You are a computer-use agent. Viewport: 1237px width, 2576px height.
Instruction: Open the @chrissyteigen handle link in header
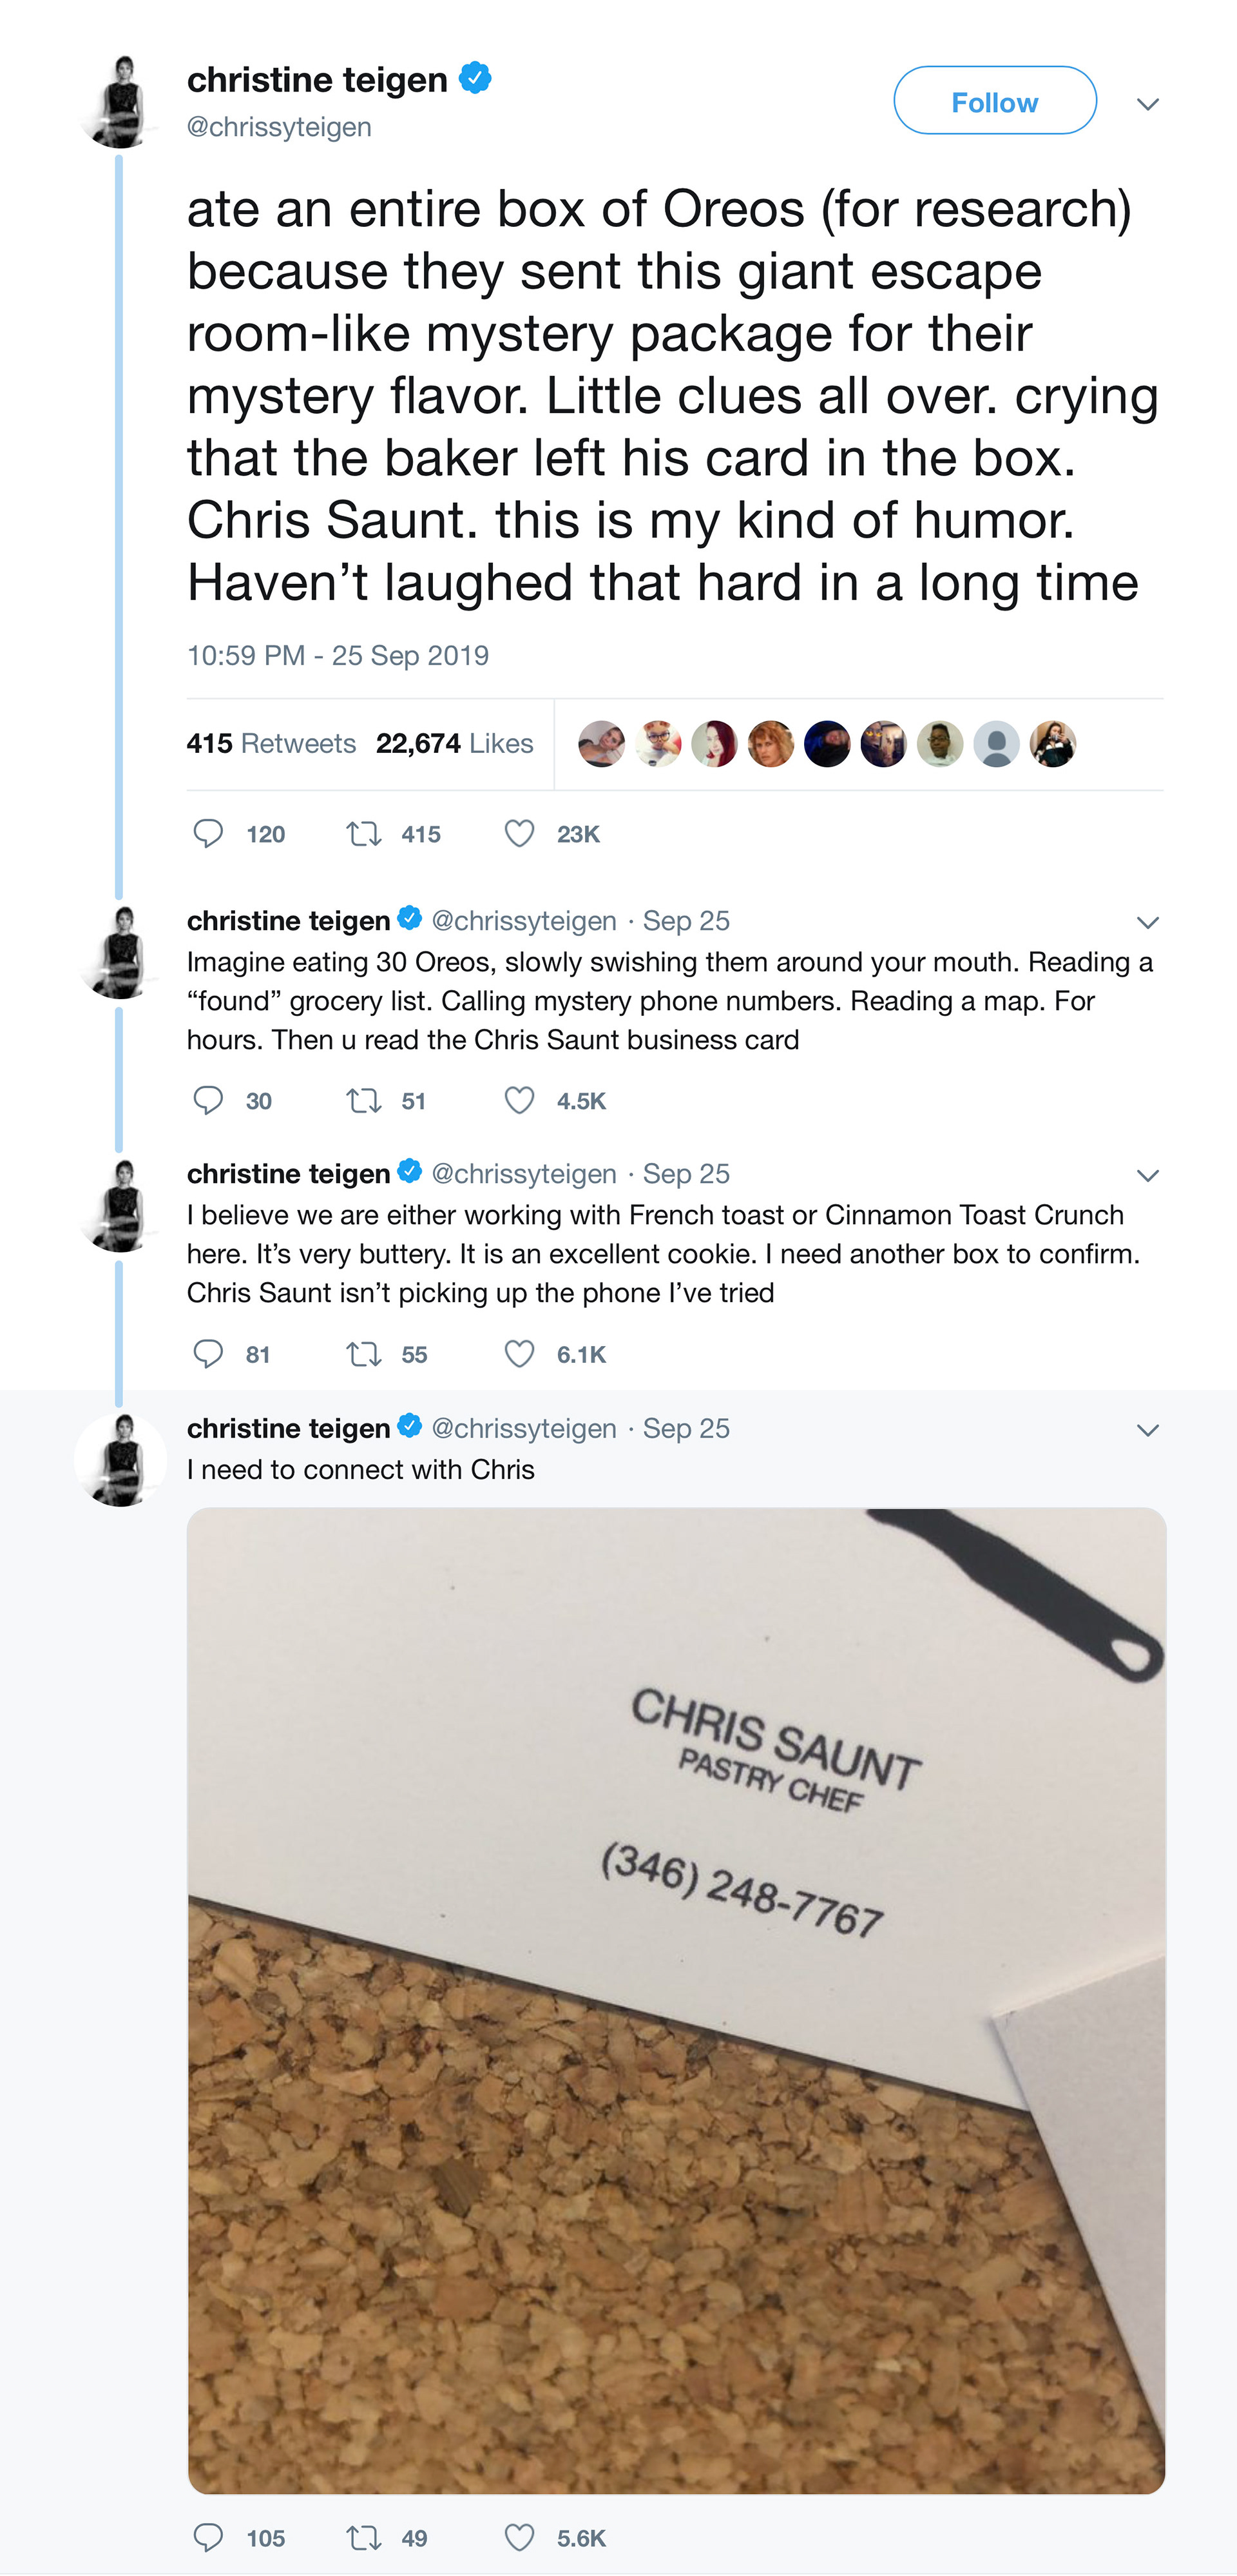(x=279, y=127)
